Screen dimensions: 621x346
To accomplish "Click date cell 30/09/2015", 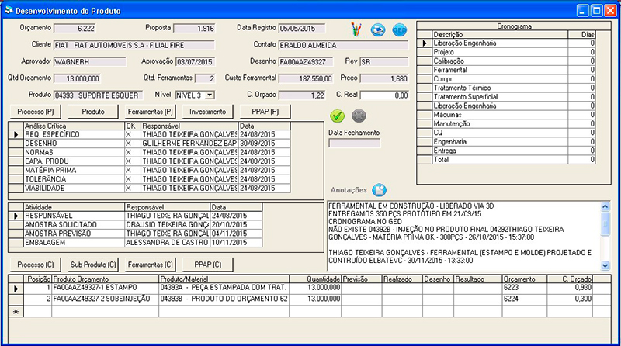I will 264,144.
